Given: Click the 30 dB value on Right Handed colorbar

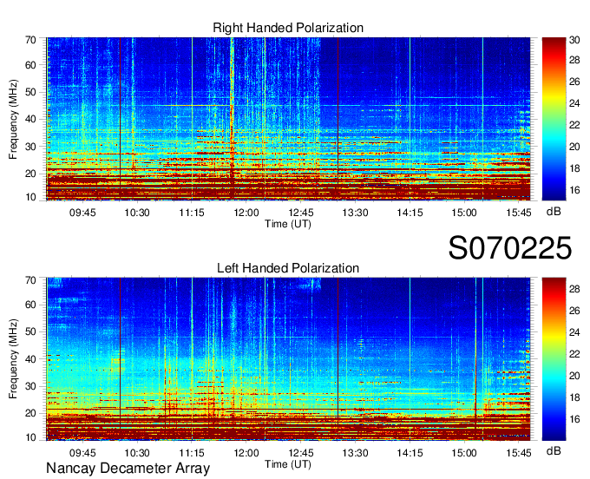Looking at the screenshot, I should click(x=574, y=40).
